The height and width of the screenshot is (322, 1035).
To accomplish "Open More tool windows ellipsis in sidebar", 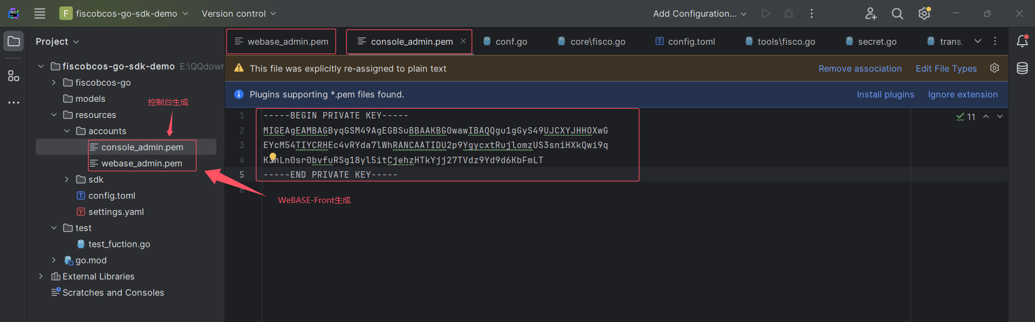I will tap(14, 102).
